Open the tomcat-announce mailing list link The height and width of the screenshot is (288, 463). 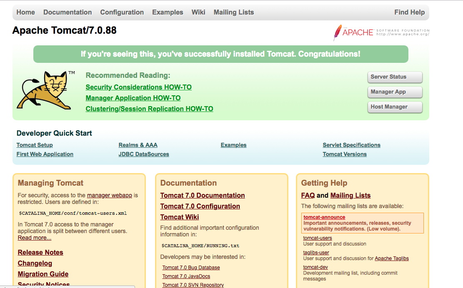[x=324, y=217]
